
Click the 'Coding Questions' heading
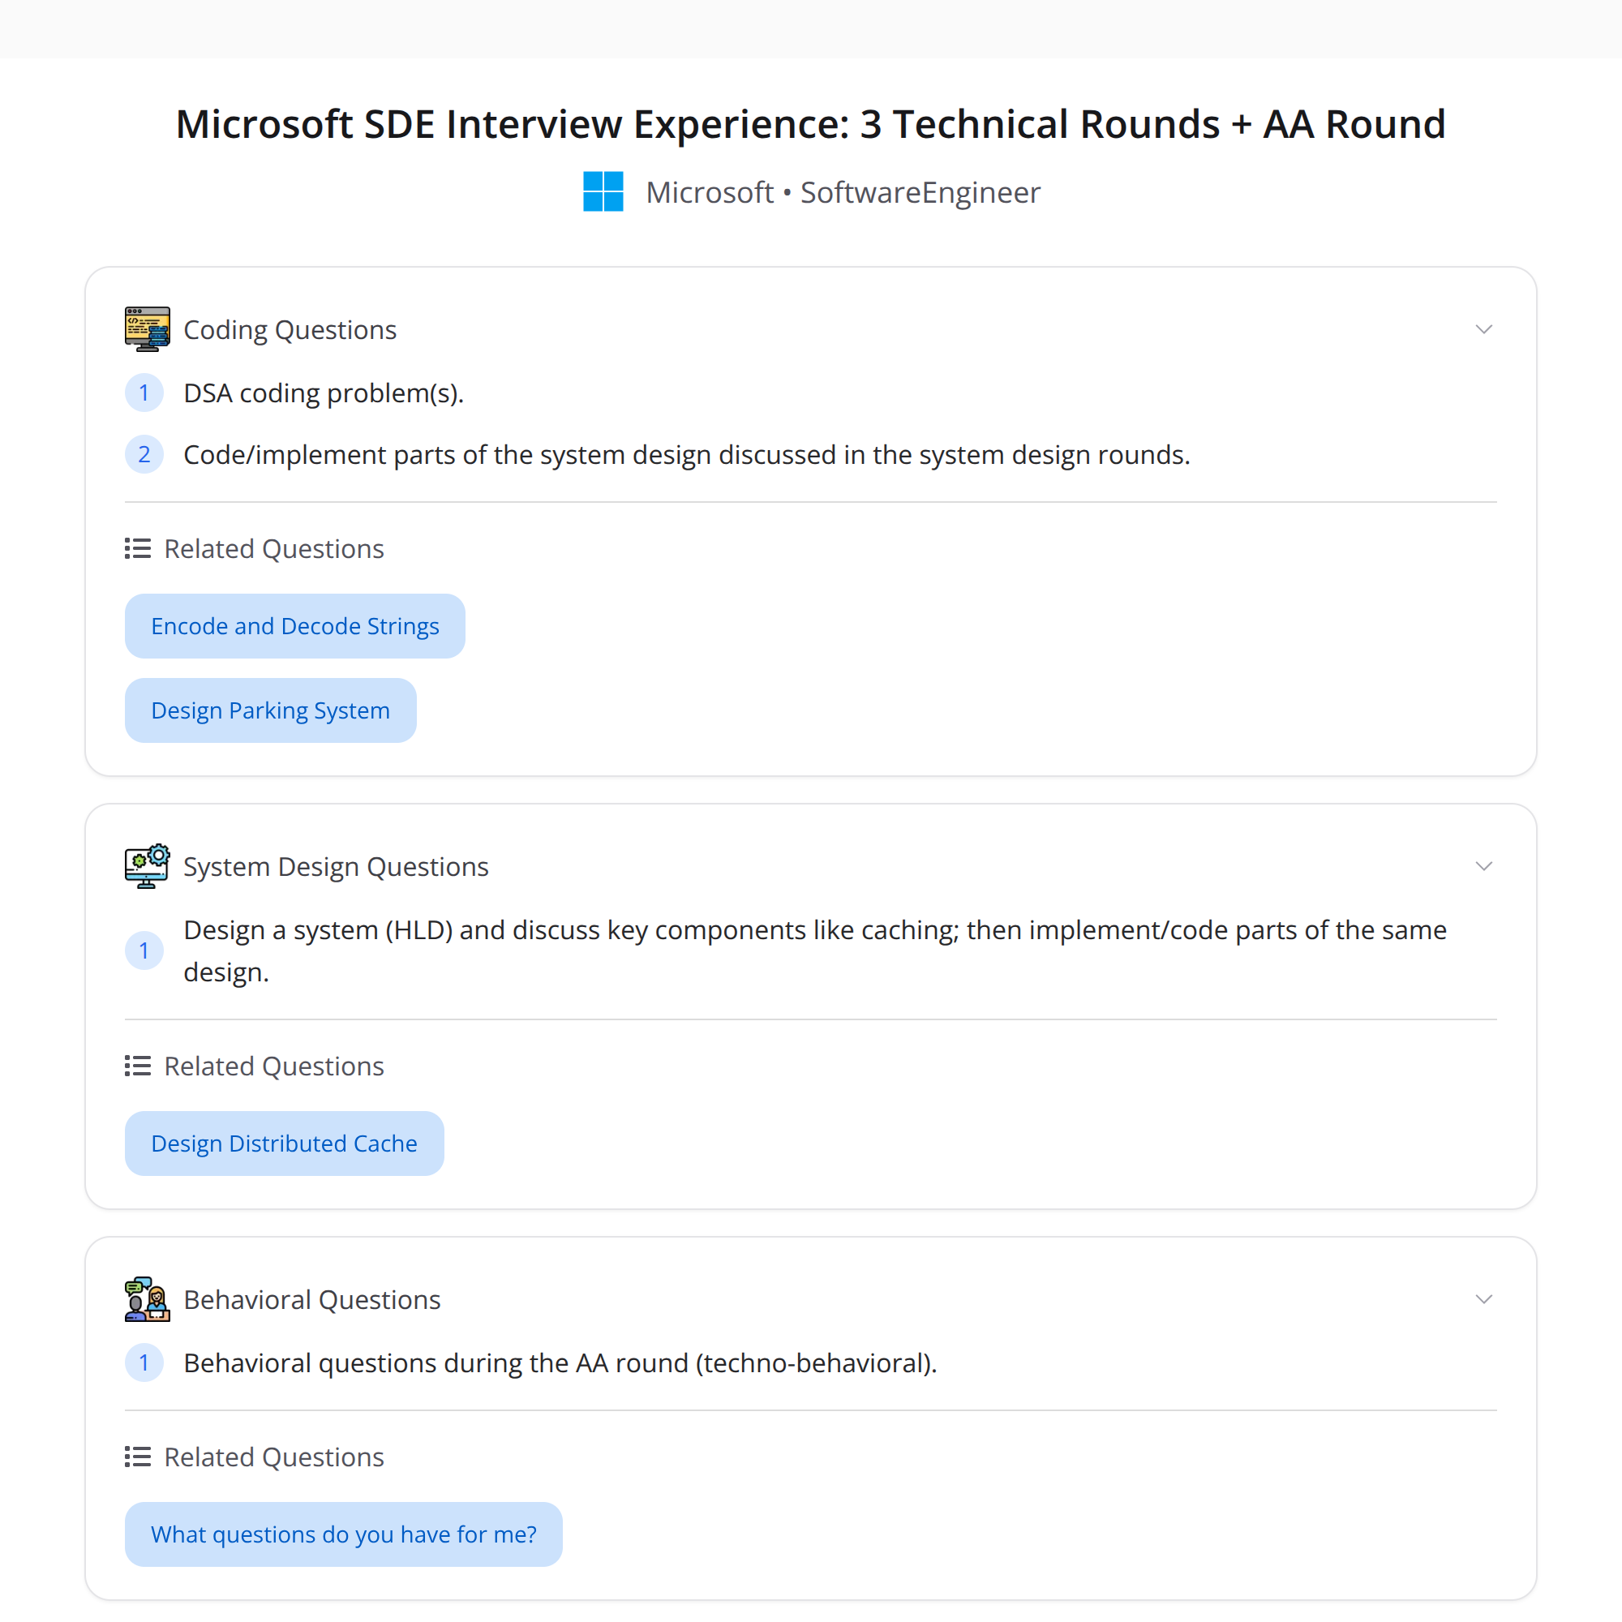(290, 330)
